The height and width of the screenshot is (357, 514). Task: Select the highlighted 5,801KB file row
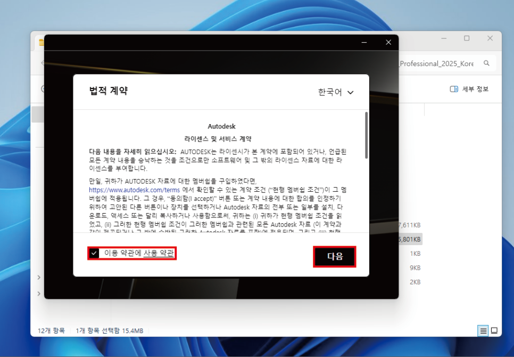[410, 240]
